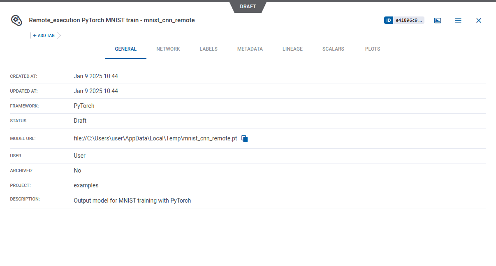Click the mnist_cnn_remote.pt model URL path
The width and height of the screenshot is (496, 266).
pos(155,139)
